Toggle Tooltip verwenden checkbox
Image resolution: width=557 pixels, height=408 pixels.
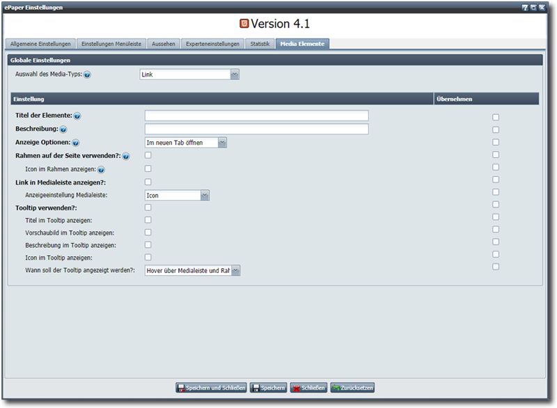pyautogui.click(x=148, y=207)
